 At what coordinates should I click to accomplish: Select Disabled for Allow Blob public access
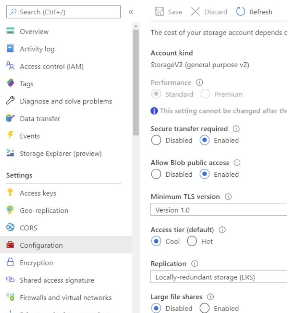tap(156, 174)
